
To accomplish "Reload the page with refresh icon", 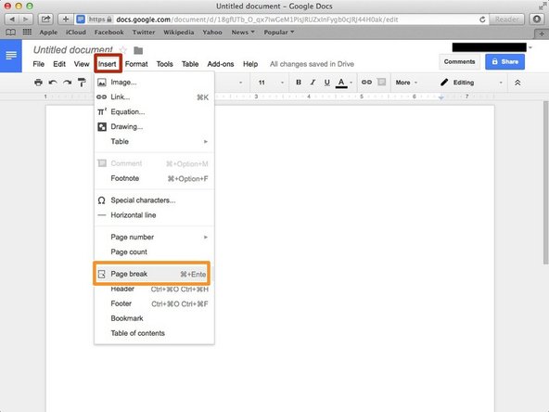I will [x=482, y=19].
